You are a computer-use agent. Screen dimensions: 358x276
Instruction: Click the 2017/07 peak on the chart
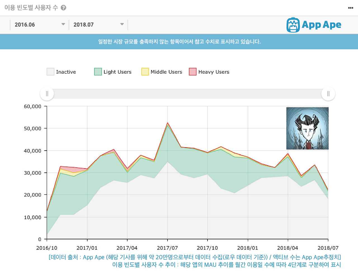(167, 123)
